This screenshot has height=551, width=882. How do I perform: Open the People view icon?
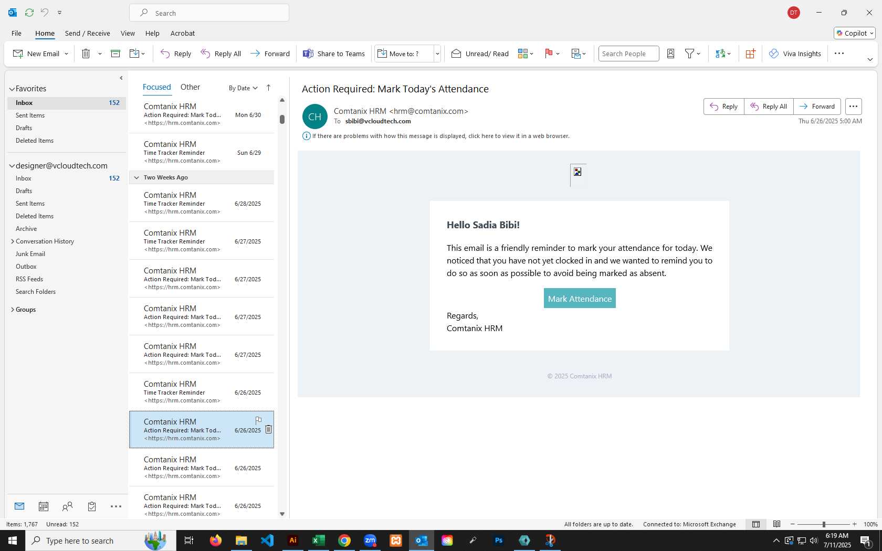coord(67,506)
